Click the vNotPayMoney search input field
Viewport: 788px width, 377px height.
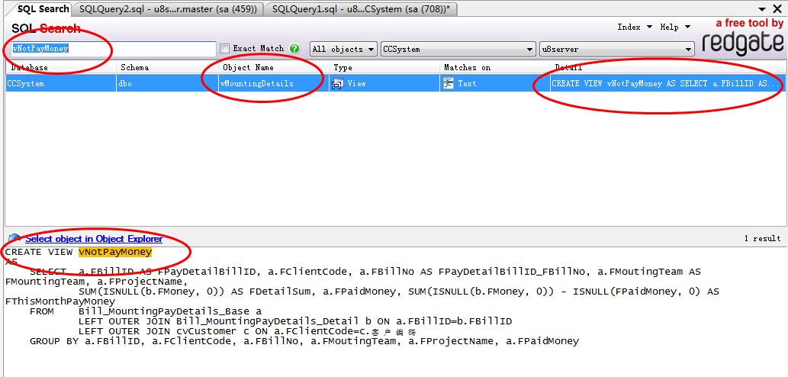pyautogui.click(x=114, y=49)
